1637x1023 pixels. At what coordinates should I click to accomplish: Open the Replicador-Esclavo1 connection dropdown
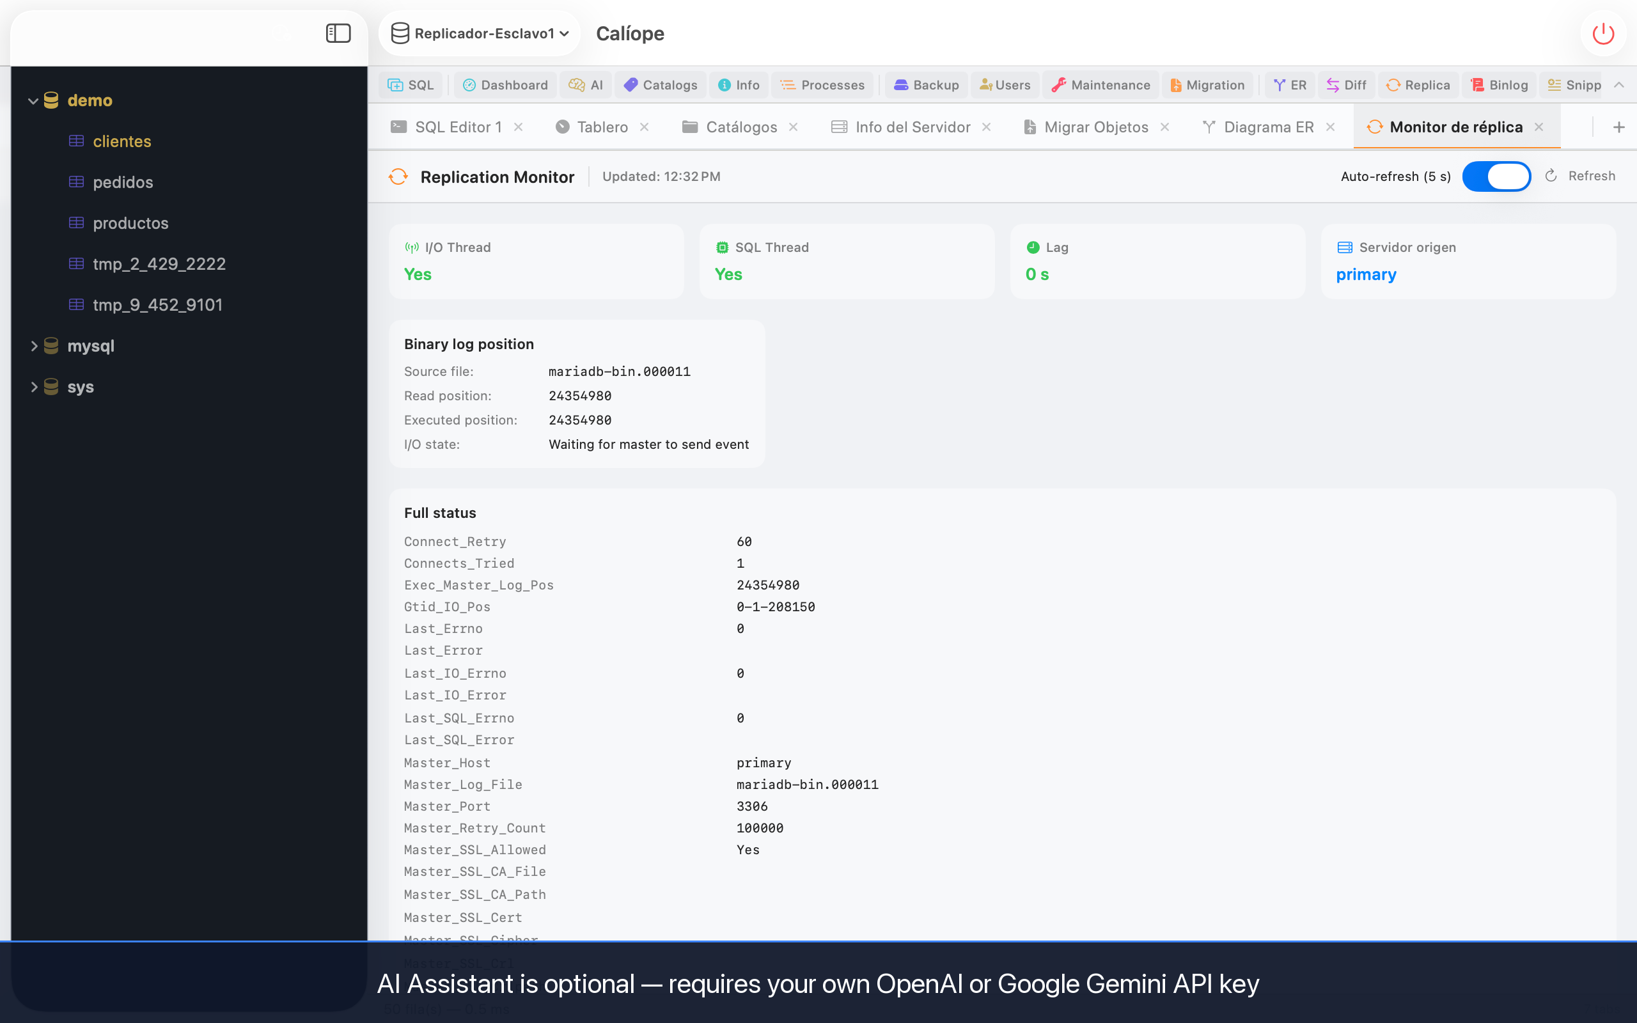tap(480, 33)
